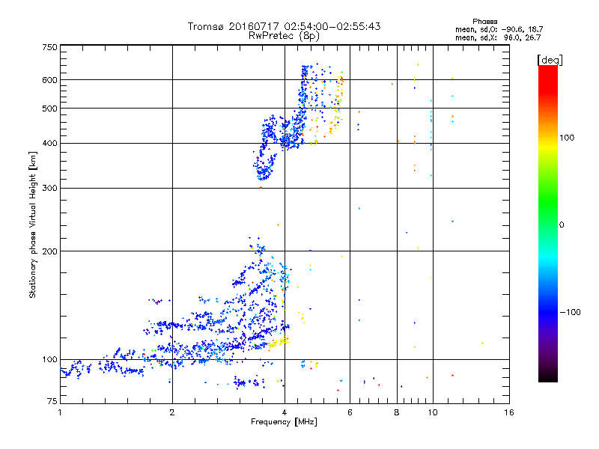Screen dimensions: 599x449
Task: Click the y-axis tick label '500'
Action: tap(49, 109)
